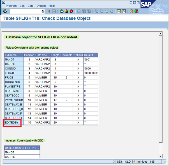Click the Find Next binoculars icon

(x=89, y=11)
